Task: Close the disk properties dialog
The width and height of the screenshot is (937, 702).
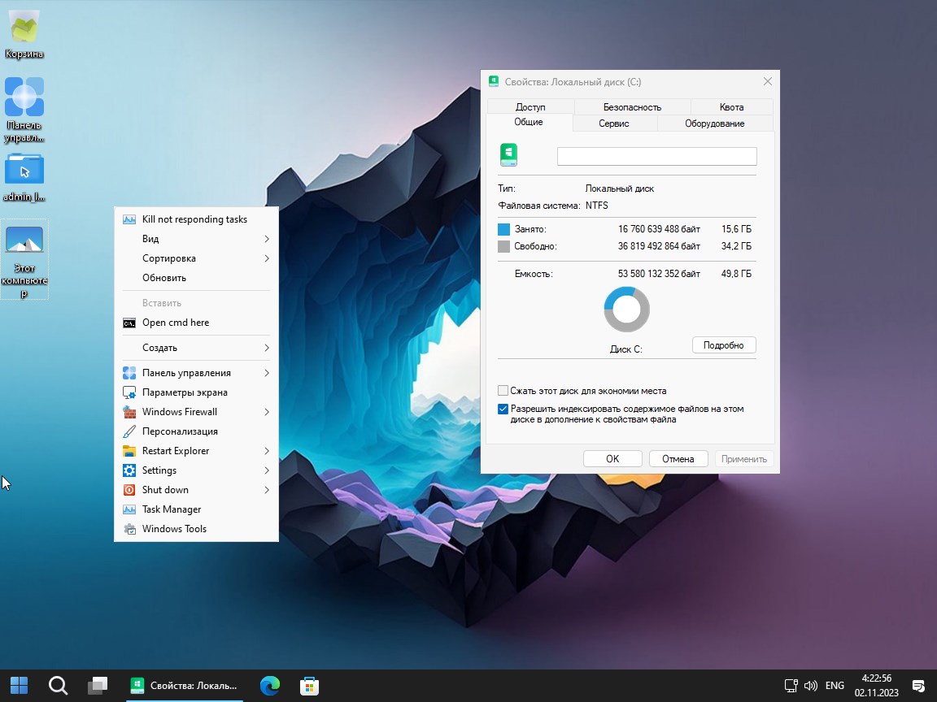Action: (768, 81)
